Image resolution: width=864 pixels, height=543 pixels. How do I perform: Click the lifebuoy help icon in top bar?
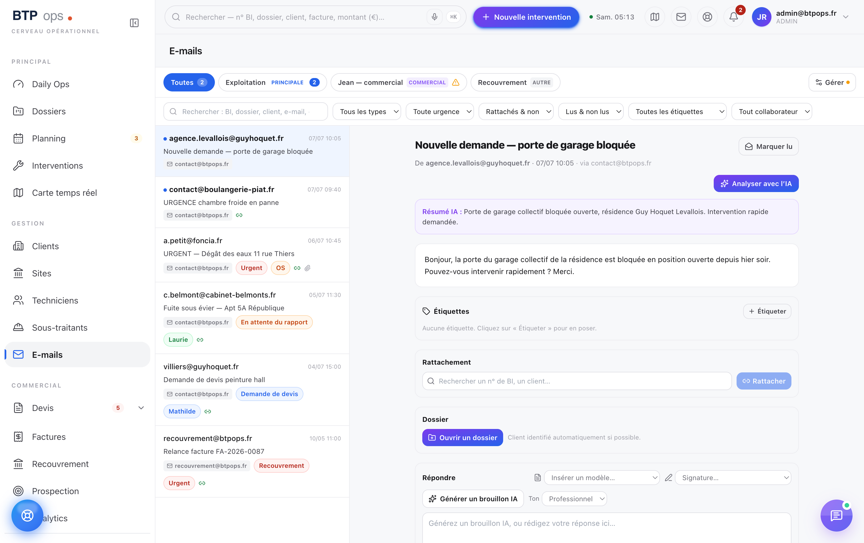coord(707,17)
